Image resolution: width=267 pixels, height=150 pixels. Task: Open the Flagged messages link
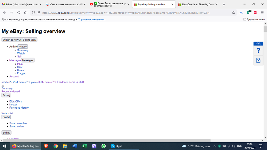tap(22, 73)
